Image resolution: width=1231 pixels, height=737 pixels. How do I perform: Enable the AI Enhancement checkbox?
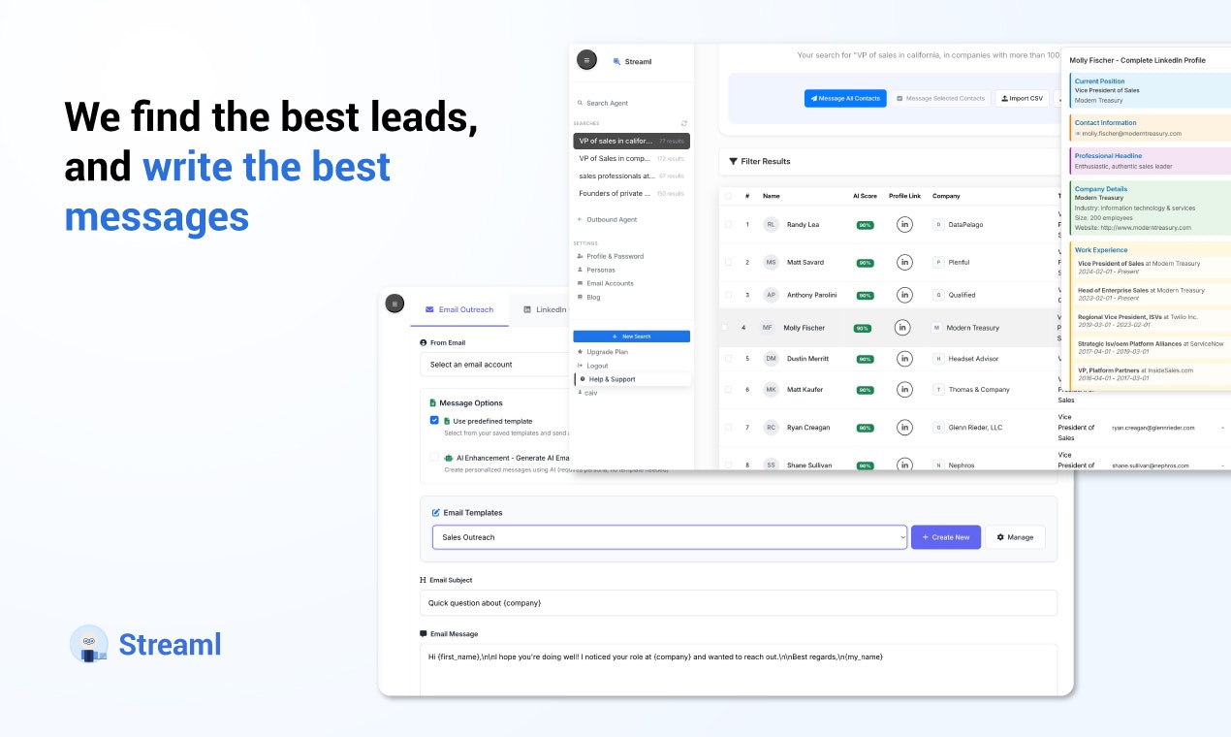434,457
